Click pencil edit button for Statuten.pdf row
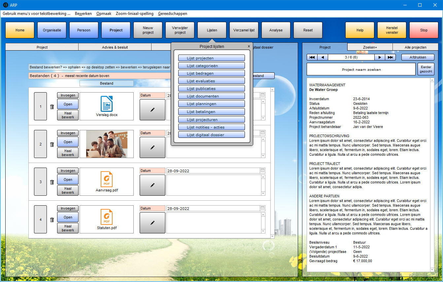Viewport: 443px width, 282px height. (152, 223)
